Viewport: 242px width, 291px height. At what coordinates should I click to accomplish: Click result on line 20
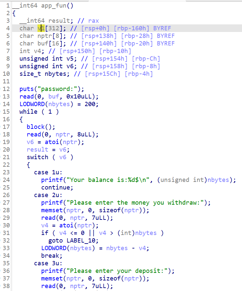(37, 150)
